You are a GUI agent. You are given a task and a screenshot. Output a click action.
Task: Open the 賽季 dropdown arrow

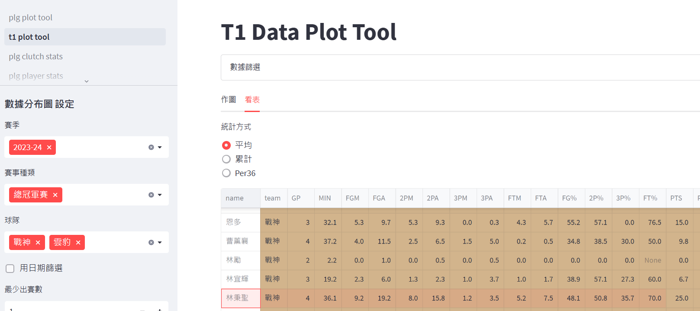click(160, 147)
